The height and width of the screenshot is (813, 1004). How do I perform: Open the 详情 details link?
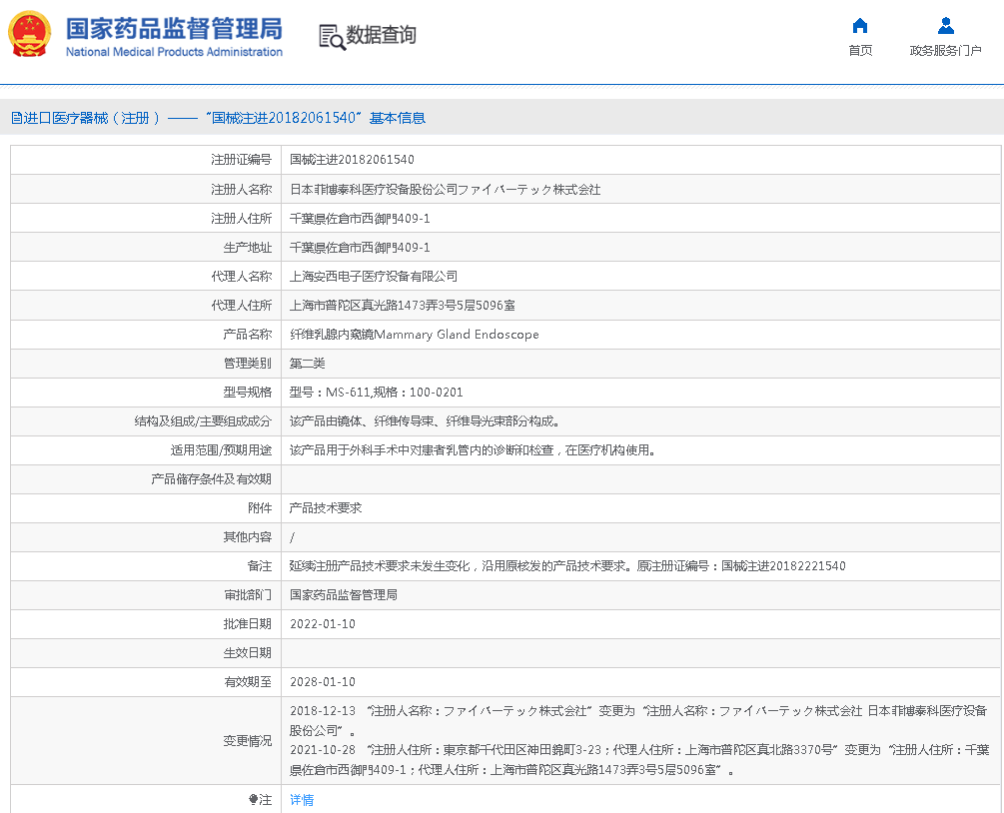302,800
